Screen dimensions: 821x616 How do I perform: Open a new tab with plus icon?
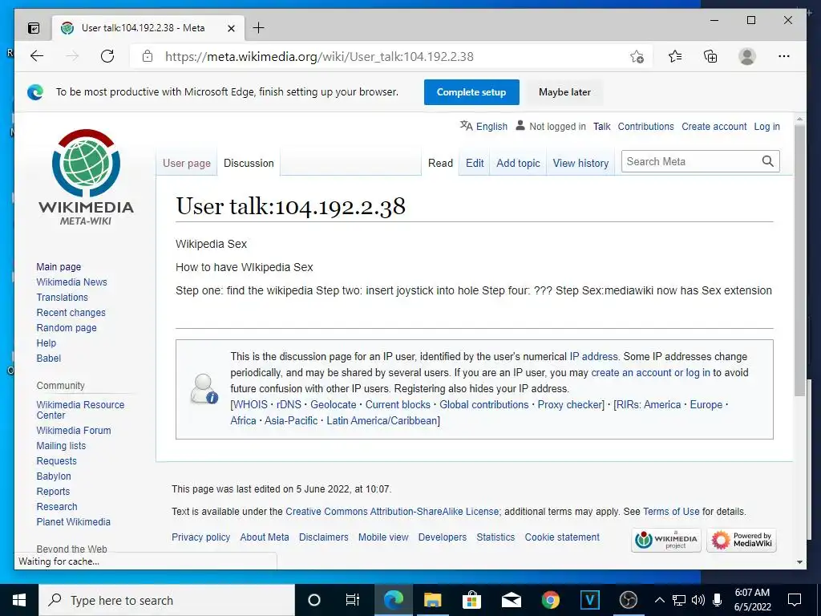pos(259,28)
